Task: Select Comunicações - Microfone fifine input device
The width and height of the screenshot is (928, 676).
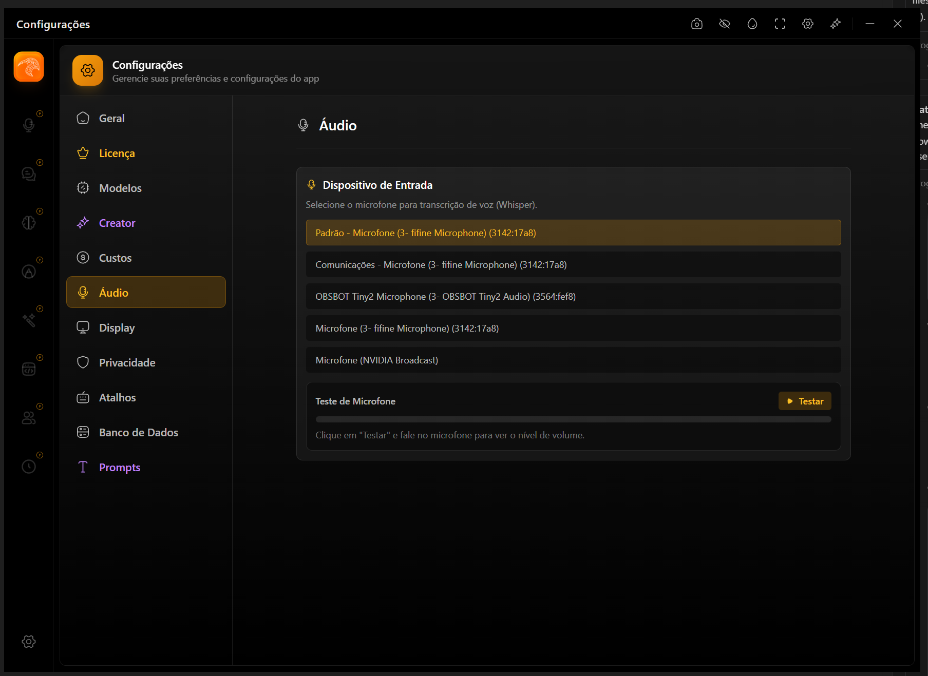Action: pos(573,264)
